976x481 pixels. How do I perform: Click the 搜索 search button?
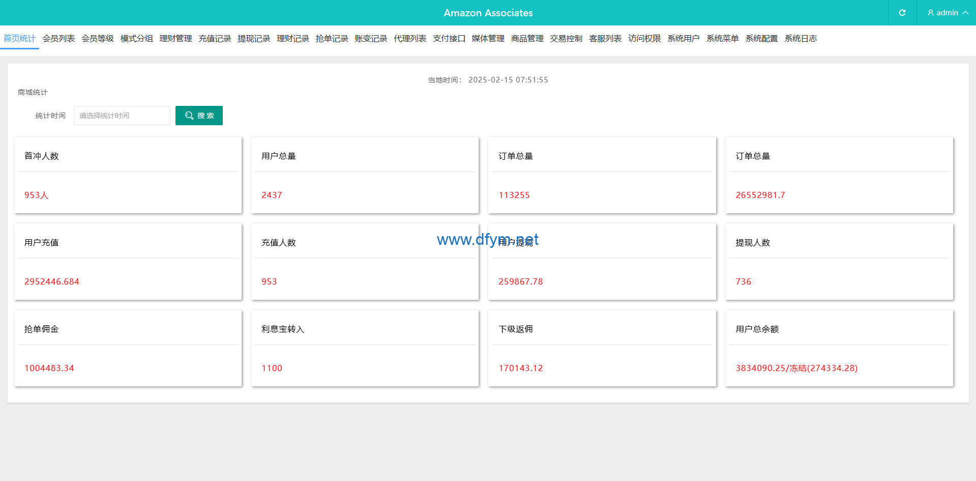(199, 116)
